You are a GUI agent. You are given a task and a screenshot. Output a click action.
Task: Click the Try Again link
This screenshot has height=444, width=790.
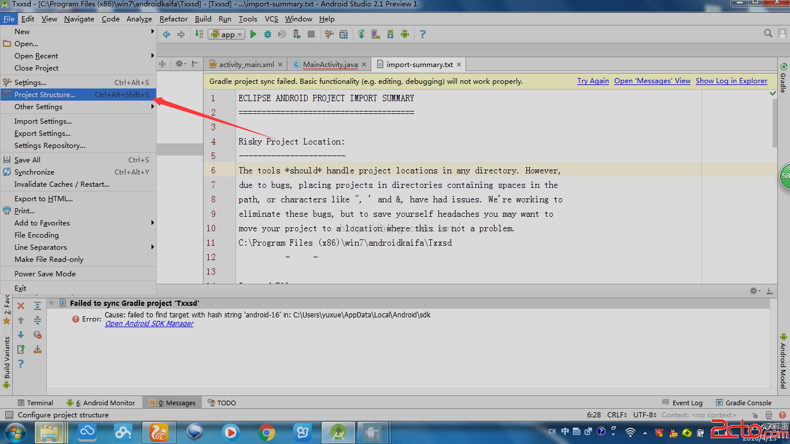(593, 82)
